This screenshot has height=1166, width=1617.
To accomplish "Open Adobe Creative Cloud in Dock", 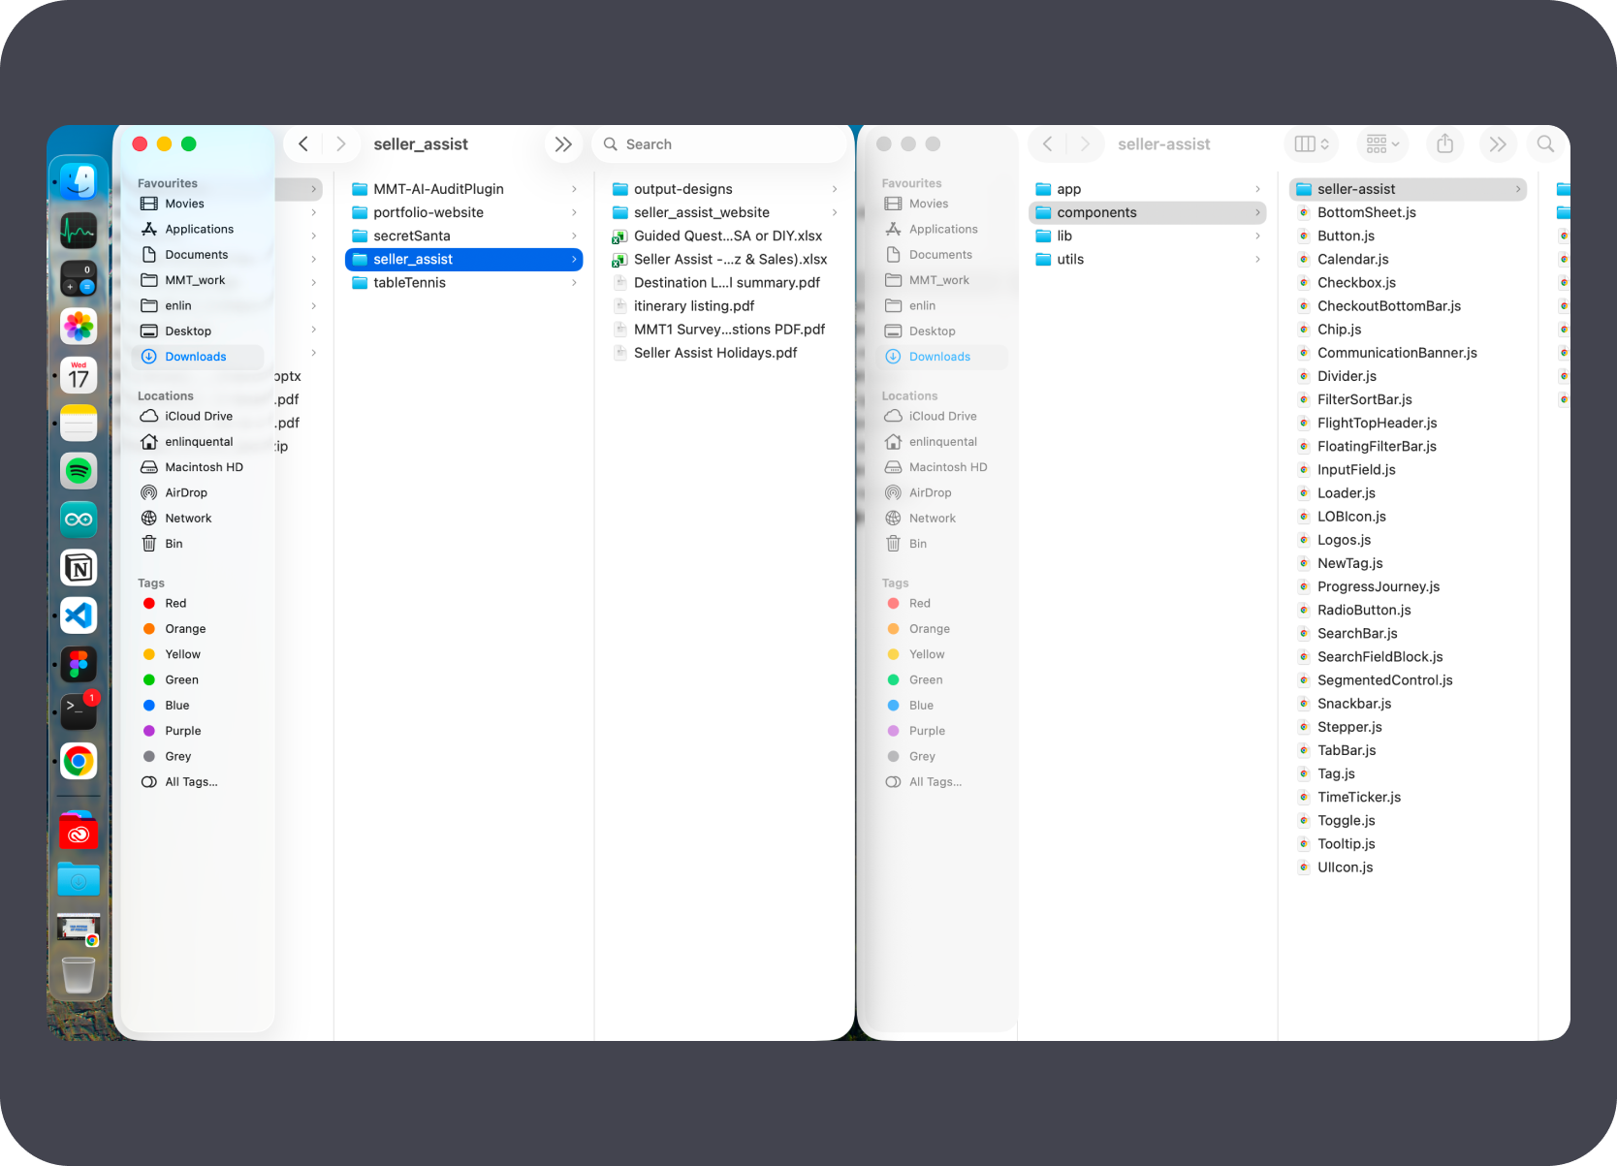I will [79, 831].
